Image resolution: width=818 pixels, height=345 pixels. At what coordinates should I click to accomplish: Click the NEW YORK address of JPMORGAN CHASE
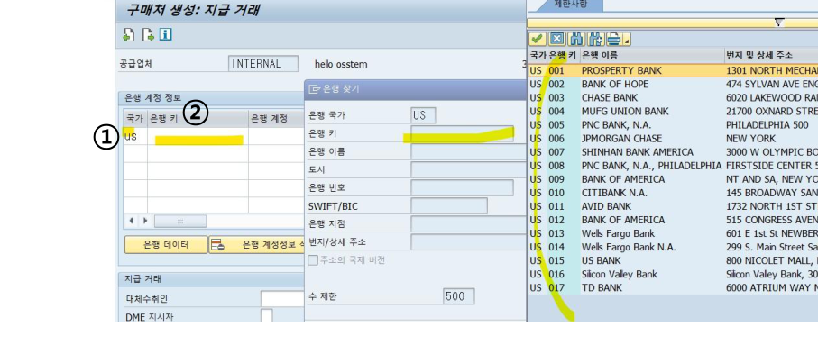[x=750, y=138]
